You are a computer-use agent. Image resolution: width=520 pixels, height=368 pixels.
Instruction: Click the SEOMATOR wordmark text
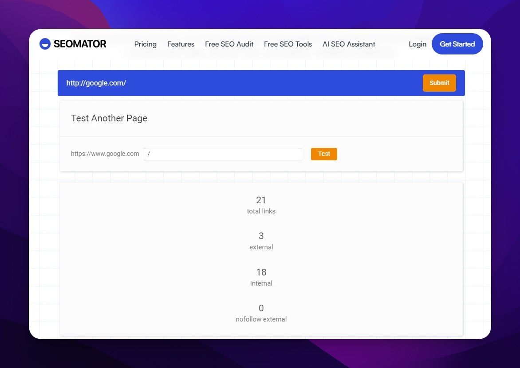point(79,44)
